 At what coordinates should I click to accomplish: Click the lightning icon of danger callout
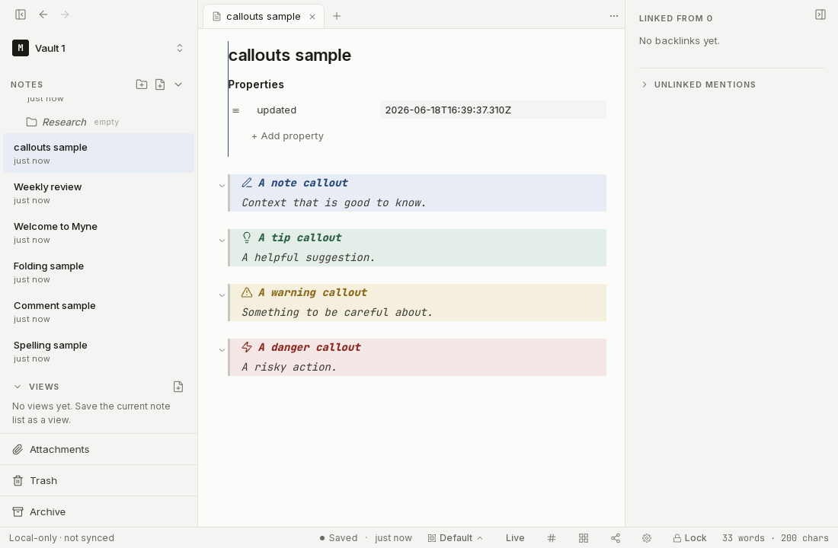[247, 347]
